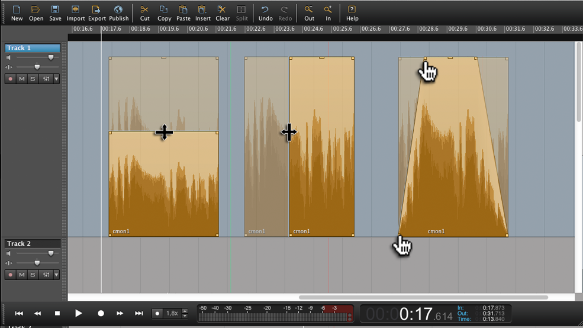
Task: Click the Export toolbar icon
Action: tap(96, 10)
